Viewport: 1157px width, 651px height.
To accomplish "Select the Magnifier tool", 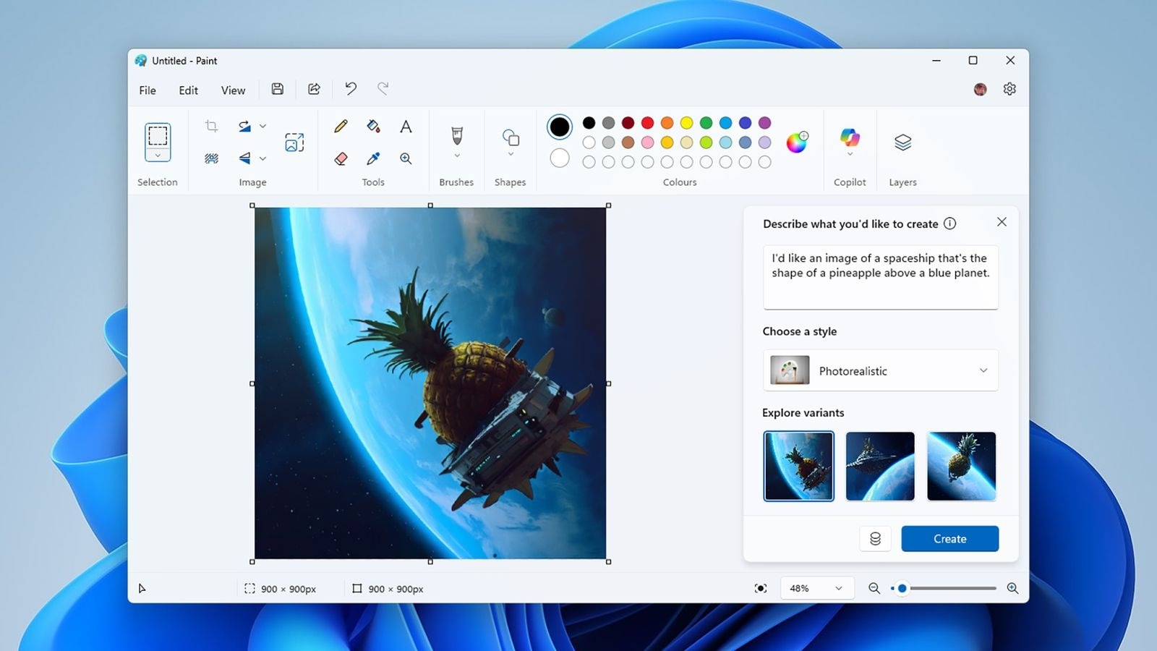I will coord(406,158).
